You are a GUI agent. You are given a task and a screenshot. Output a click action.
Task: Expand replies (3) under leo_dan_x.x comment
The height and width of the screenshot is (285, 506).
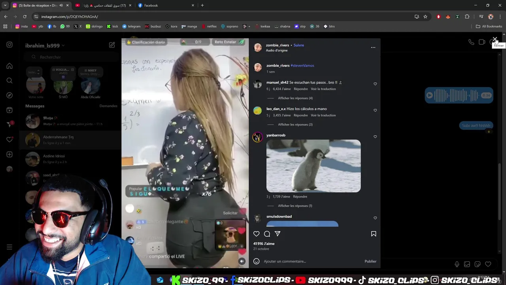295,125
